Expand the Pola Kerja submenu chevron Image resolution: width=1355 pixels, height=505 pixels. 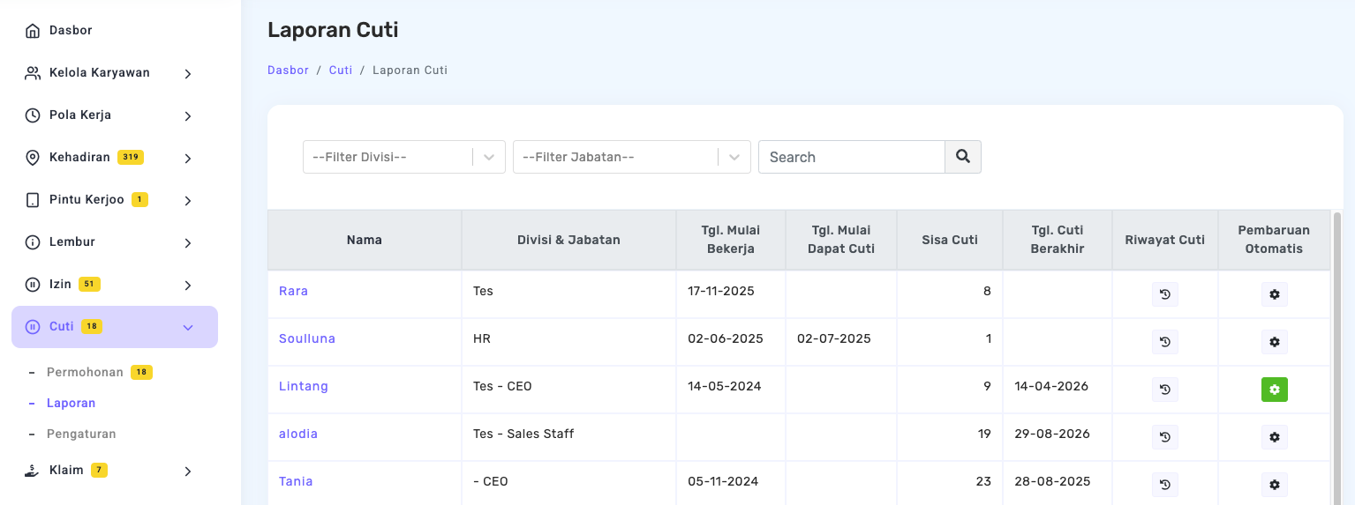(188, 116)
